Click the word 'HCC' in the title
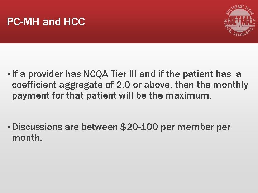Screen dimensions: 258x193 click(x=75, y=22)
